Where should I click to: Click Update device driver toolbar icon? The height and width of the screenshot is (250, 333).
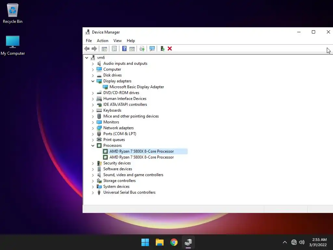pos(142,49)
